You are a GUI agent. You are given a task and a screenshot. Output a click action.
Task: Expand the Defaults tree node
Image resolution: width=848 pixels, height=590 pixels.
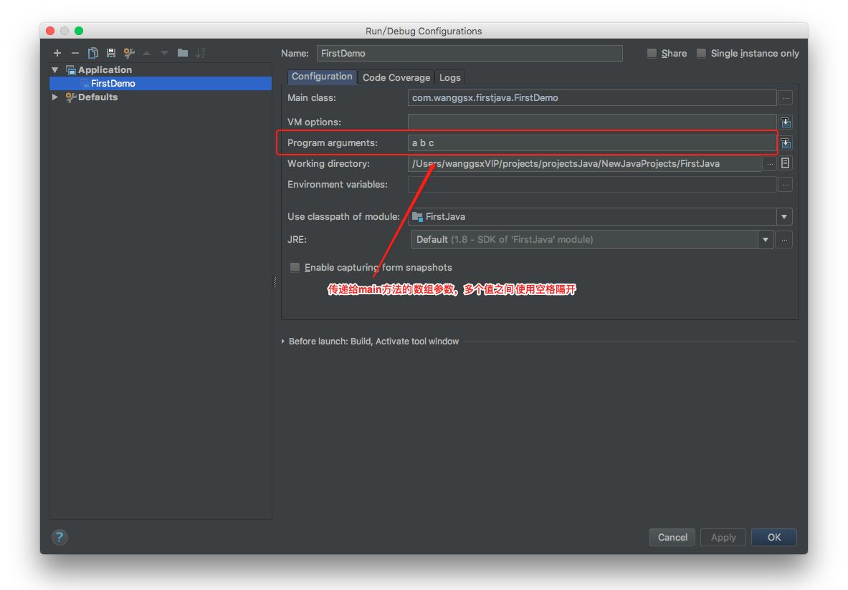(x=55, y=97)
